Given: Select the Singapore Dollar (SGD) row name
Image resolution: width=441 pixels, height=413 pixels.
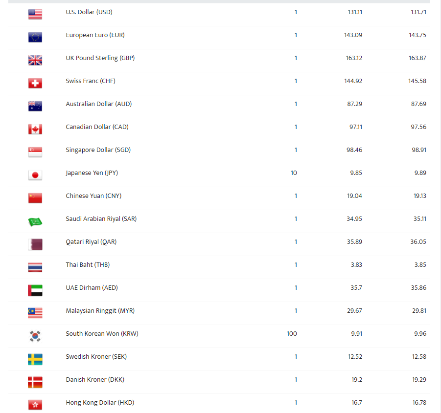Looking at the screenshot, I should (98, 150).
